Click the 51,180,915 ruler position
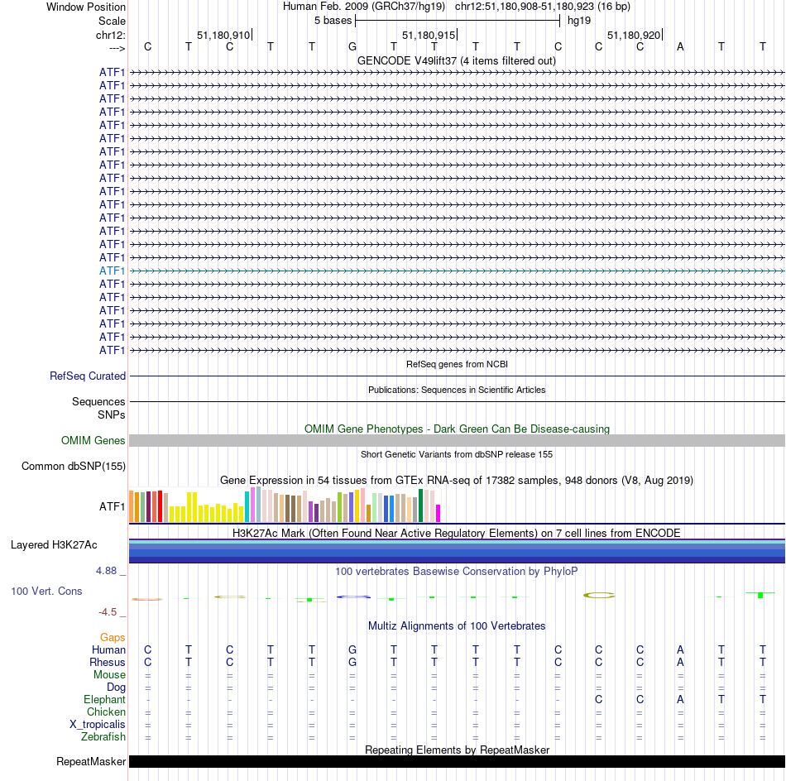The width and height of the screenshot is (786, 781). coord(429,35)
